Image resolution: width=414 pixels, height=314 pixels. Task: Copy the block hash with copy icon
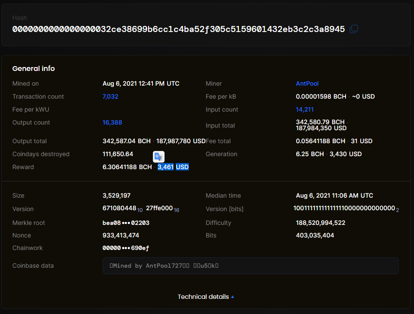[x=354, y=29]
